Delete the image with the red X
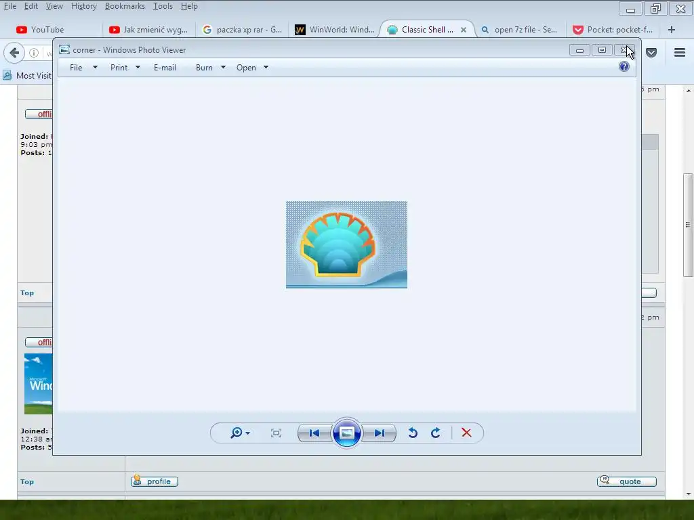 (466, 433)
